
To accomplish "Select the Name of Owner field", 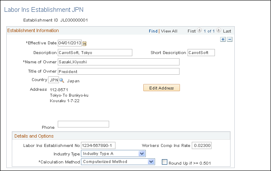I will point(118,62).
